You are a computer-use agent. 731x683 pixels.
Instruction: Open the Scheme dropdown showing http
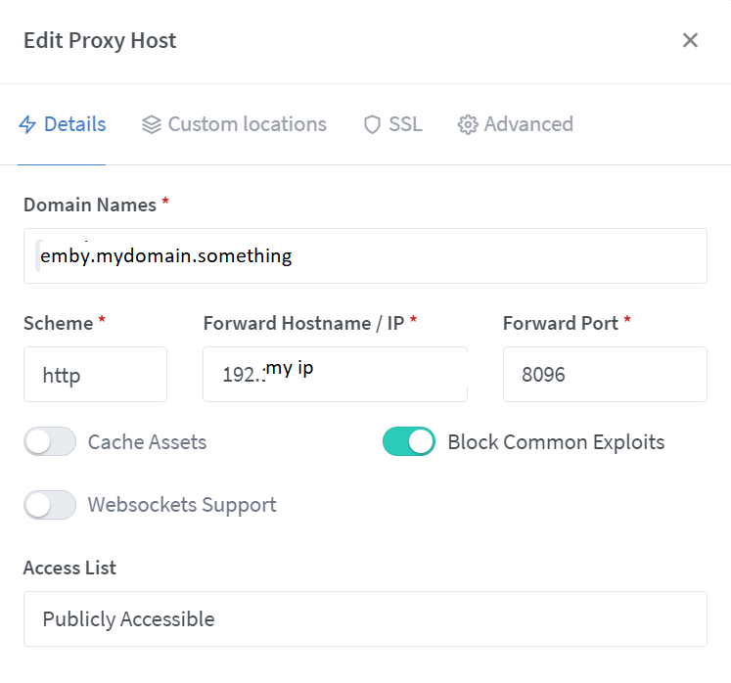[x=95, y=374]
